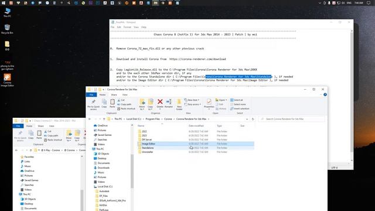Screen dimensions: 375x211
Task: Switch to View tab in Corona Renderer window
Action: tap(125, 95)
